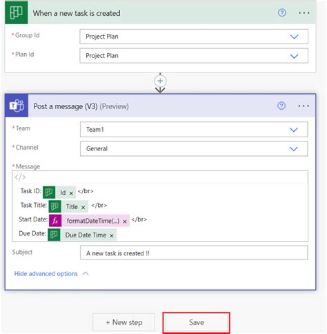
Task: Click the 'Post a message (V3)' title
Action: (66, 106)
